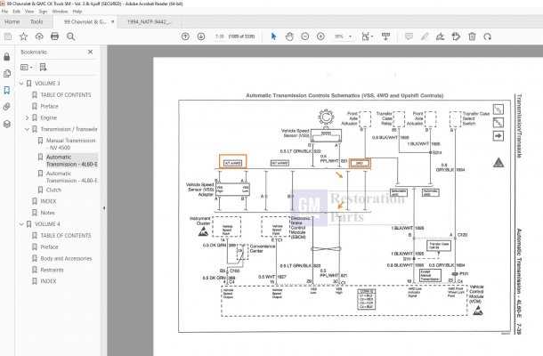This screenshot has width=543, height=356.
Task: Close the Bookmarks panel
Action: [x=91, y=52]
